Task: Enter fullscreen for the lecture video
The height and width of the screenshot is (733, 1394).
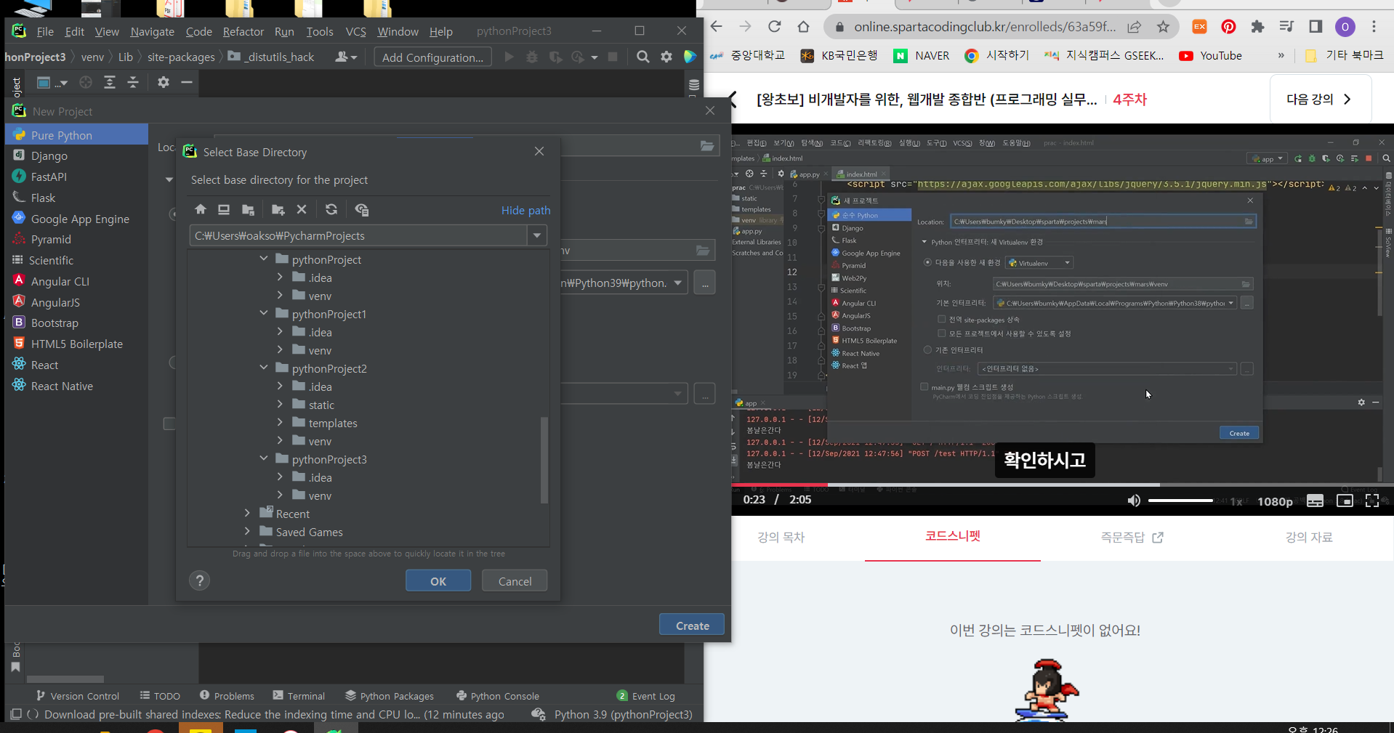Action: (x=1372, y=501)
